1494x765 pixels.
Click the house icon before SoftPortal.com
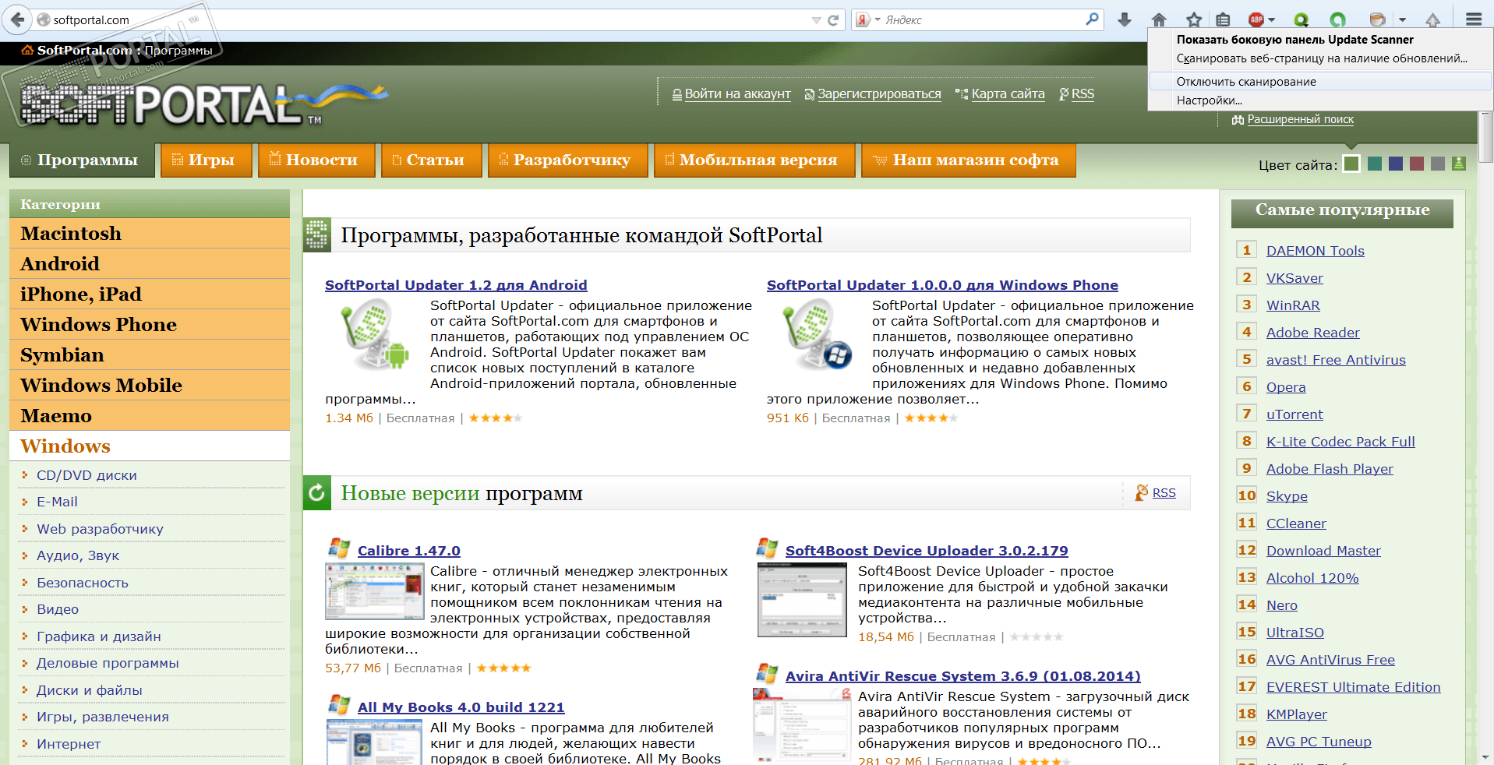click(27, 51)
